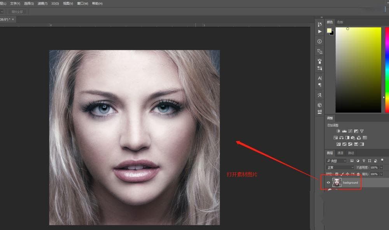389x230 pixels.
Task: Toggle lock position move icon
Action: click(x=347, y=174)
